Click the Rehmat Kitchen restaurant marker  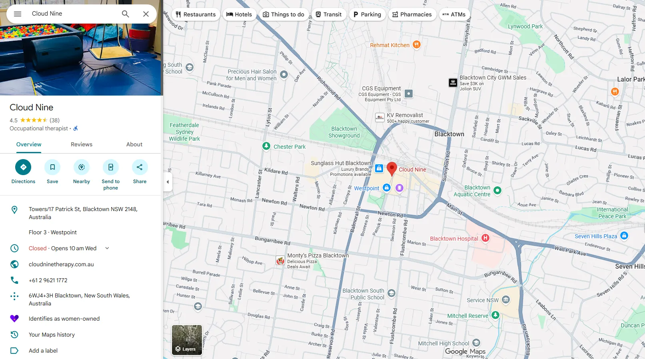point(417,44)
